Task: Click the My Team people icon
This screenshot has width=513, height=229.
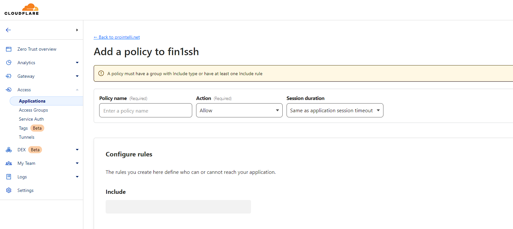Action: 9,163
